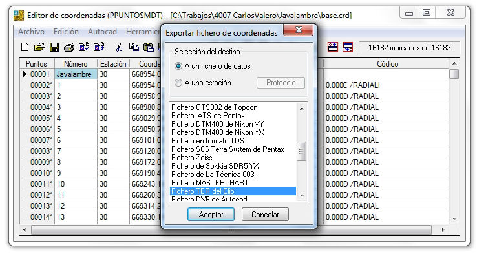
Task: Select 'Fichero ATS de Pentax' in the list
Action: coord(233,116)
